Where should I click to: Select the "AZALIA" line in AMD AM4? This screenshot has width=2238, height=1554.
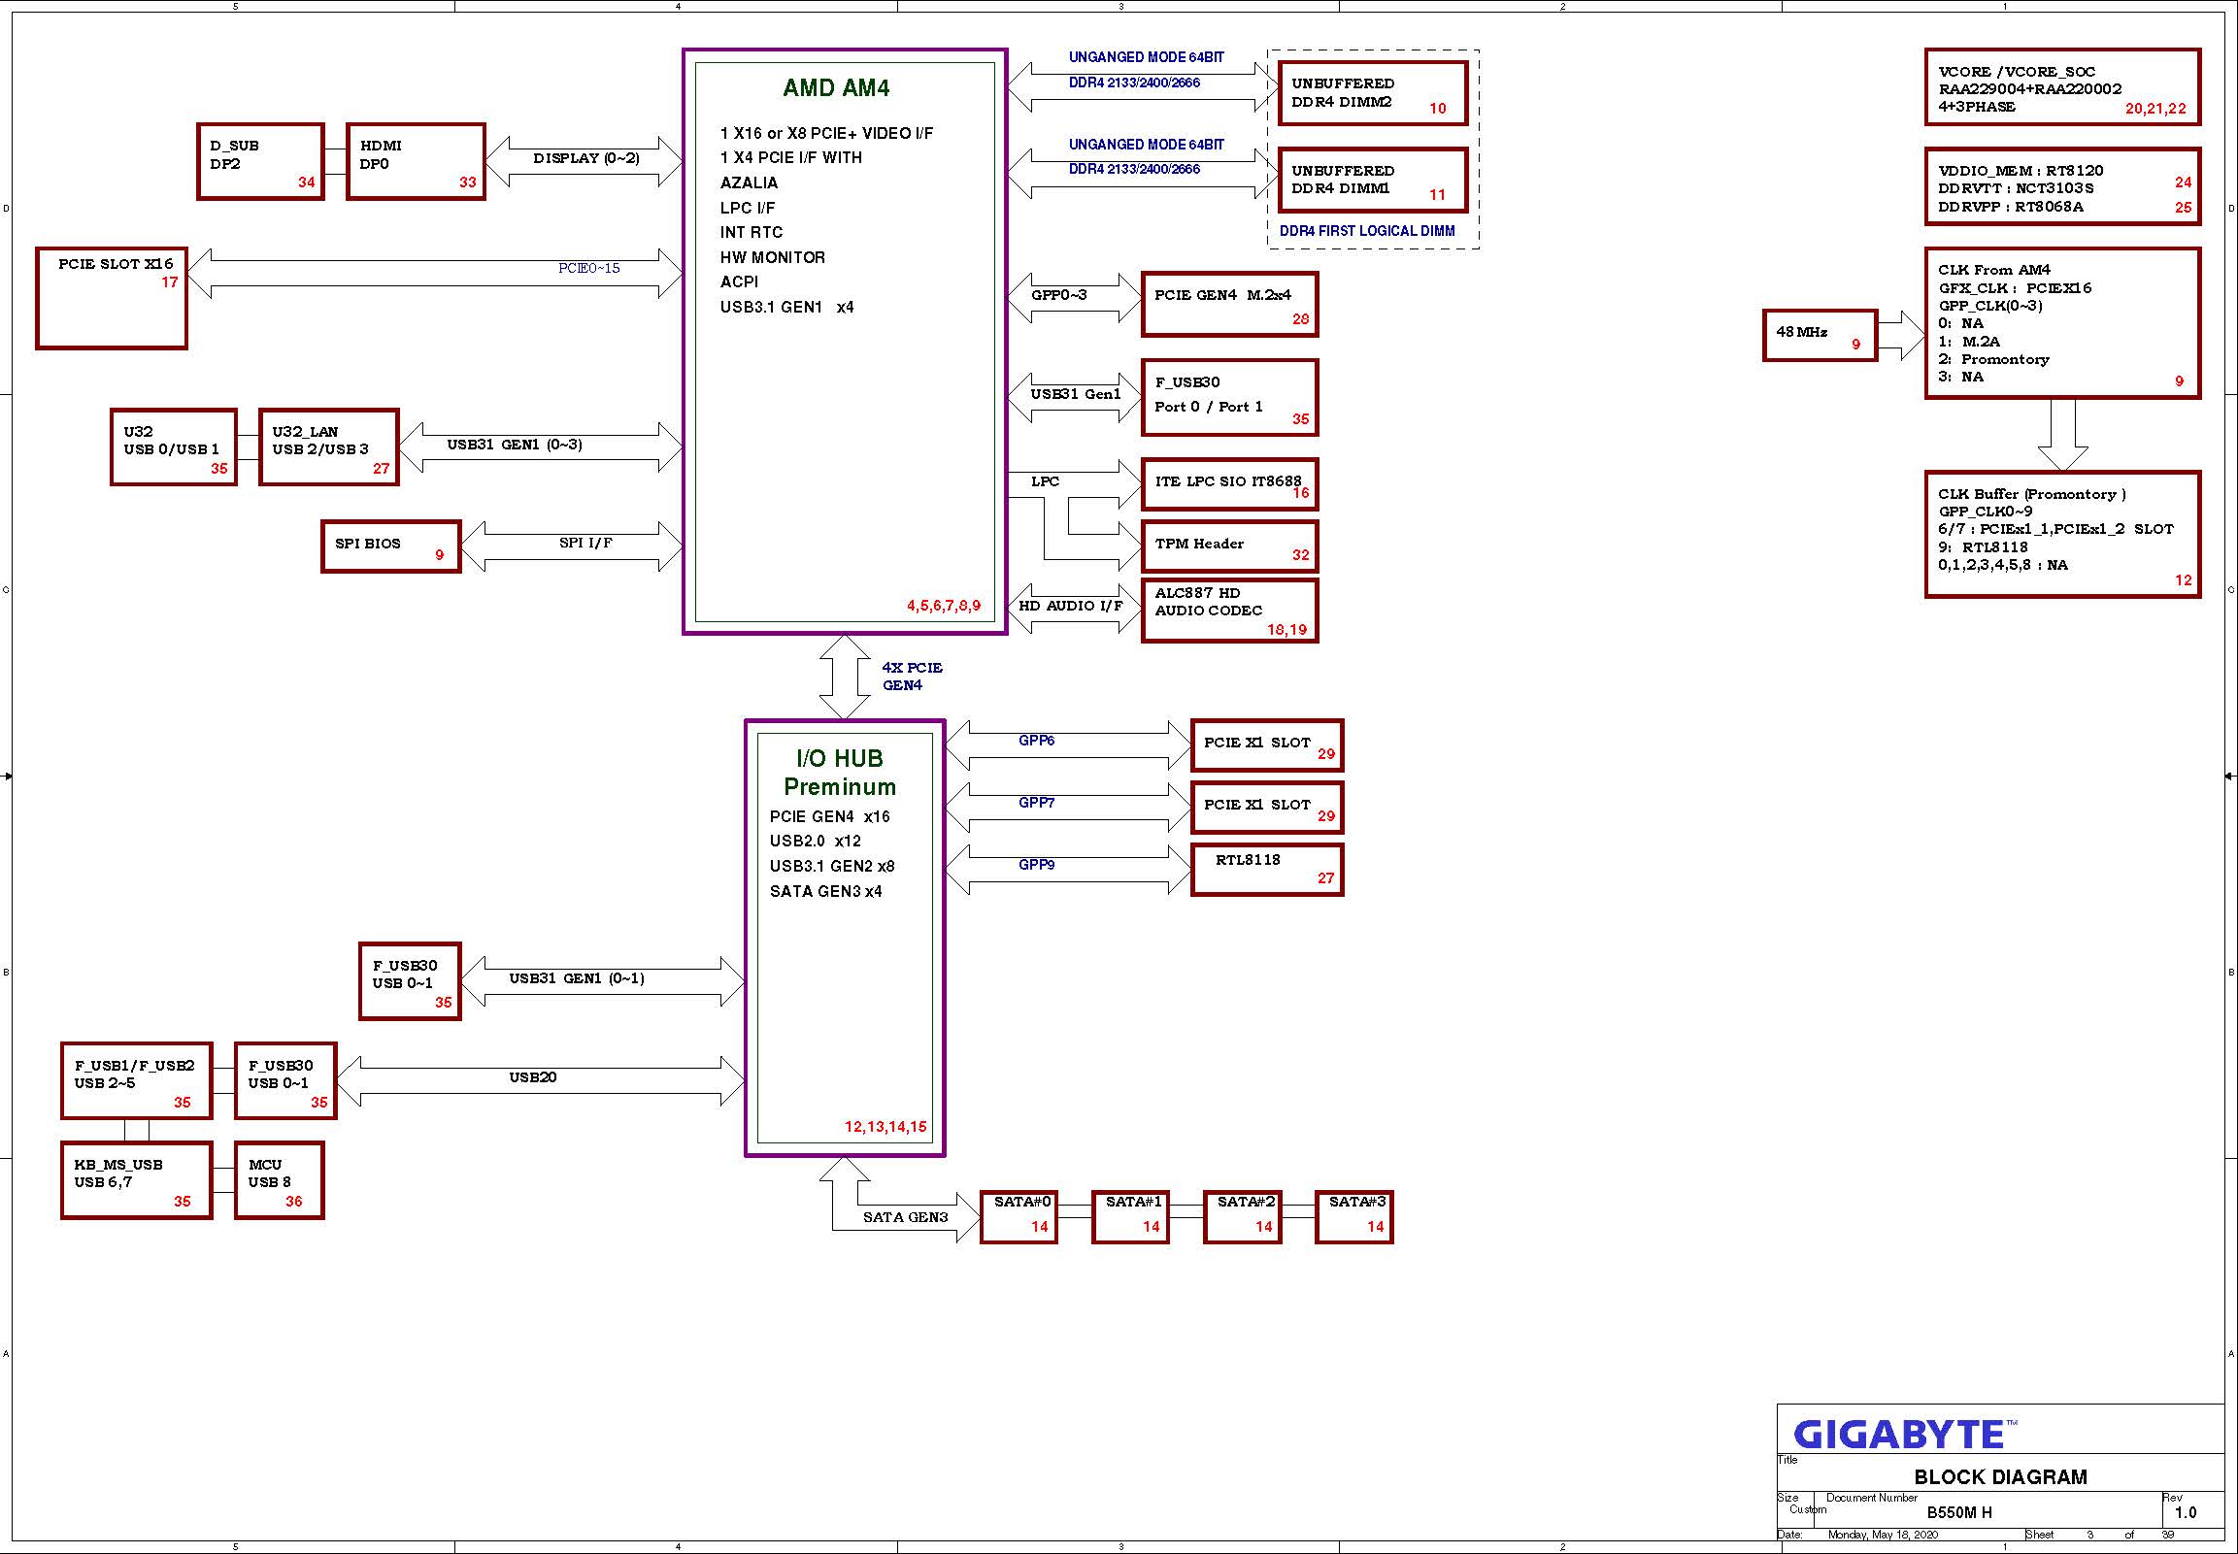[749, 183]
